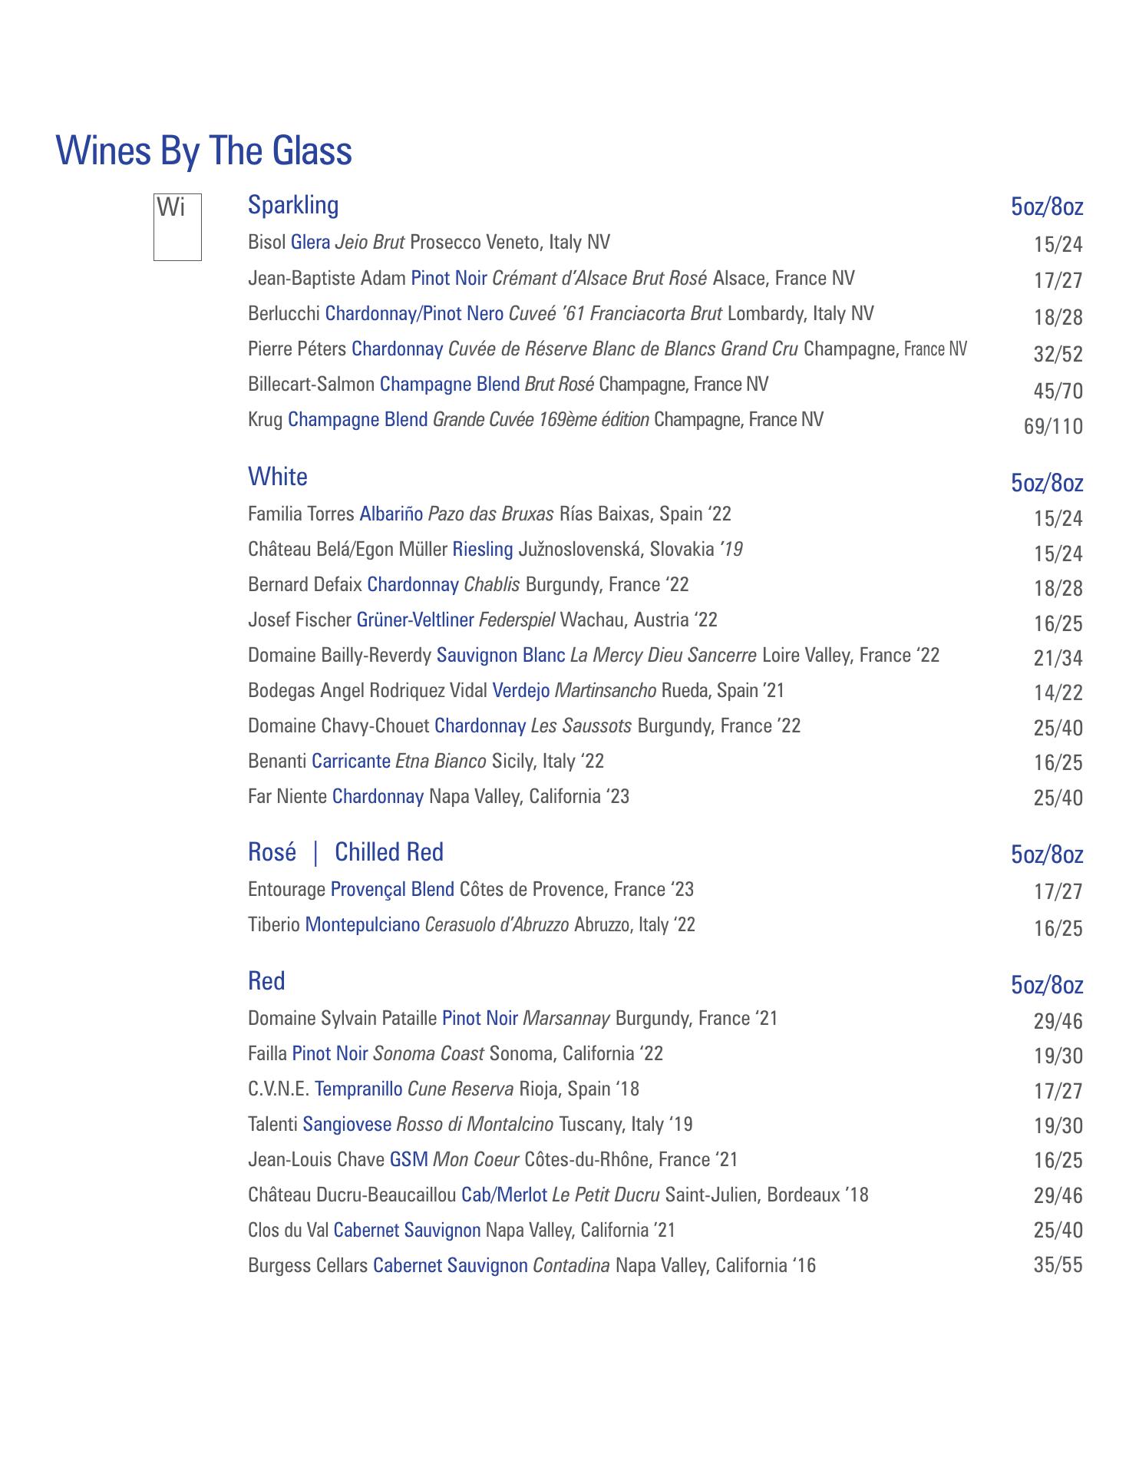Viewport: 1139px width, 1474px height.
Task: Click the "Sangiovese" grape in Talenti row
Action: coord(347,1124)
